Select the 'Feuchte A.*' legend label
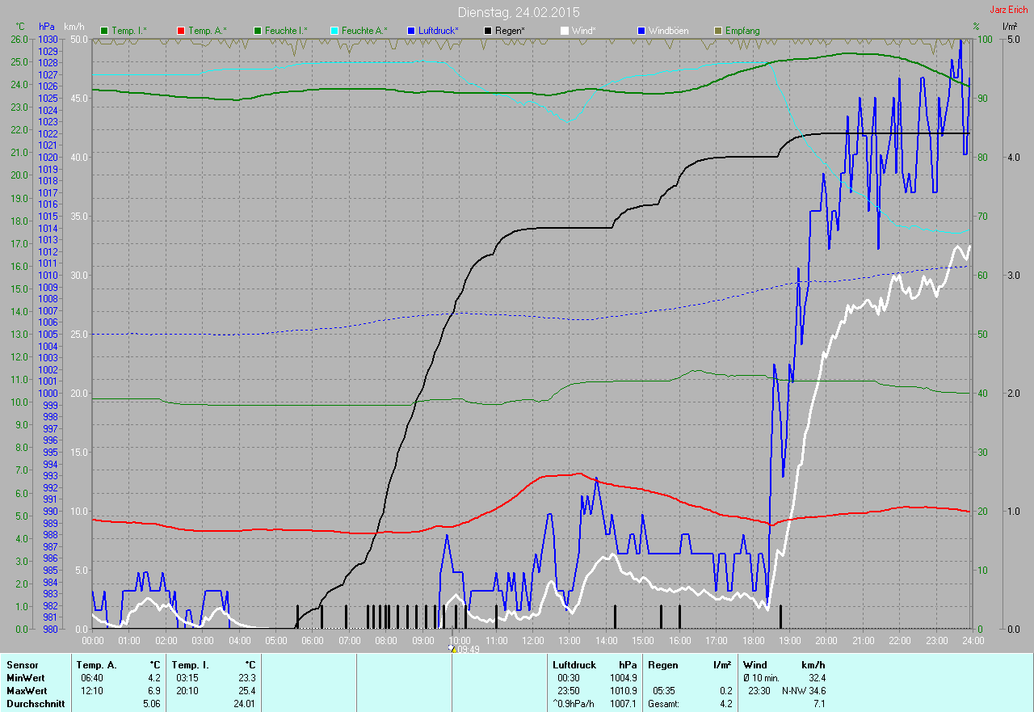 [x=364, y=31]
